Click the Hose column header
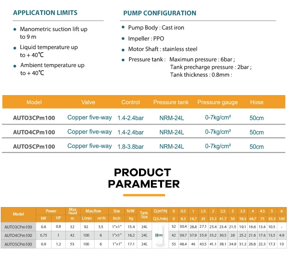Screen dimensions: 288x255 click(x=257, y=102)
